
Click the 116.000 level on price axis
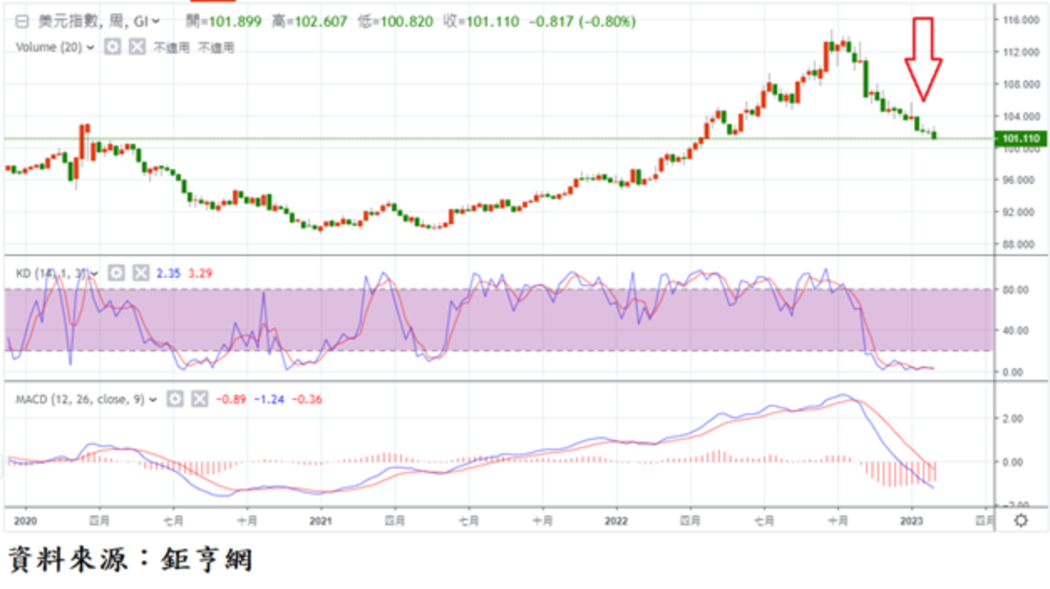[1021, 20]
